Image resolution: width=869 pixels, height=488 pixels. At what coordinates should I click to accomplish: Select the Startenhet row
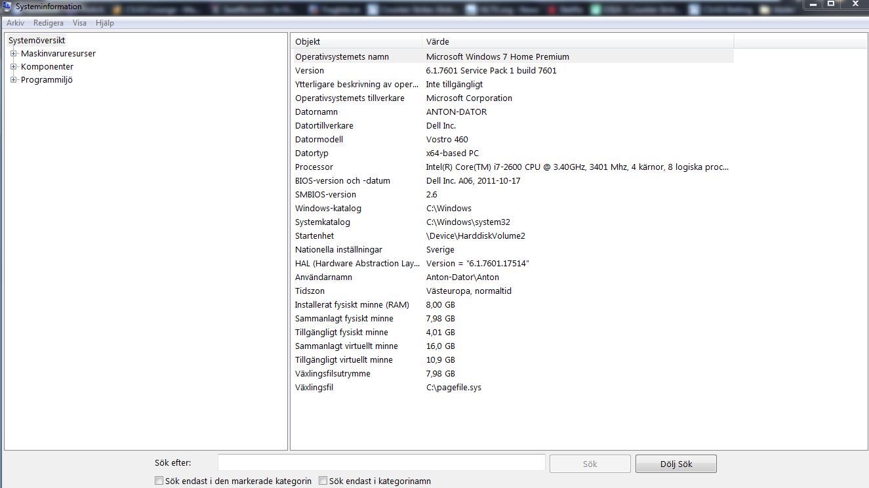[512, 236]
